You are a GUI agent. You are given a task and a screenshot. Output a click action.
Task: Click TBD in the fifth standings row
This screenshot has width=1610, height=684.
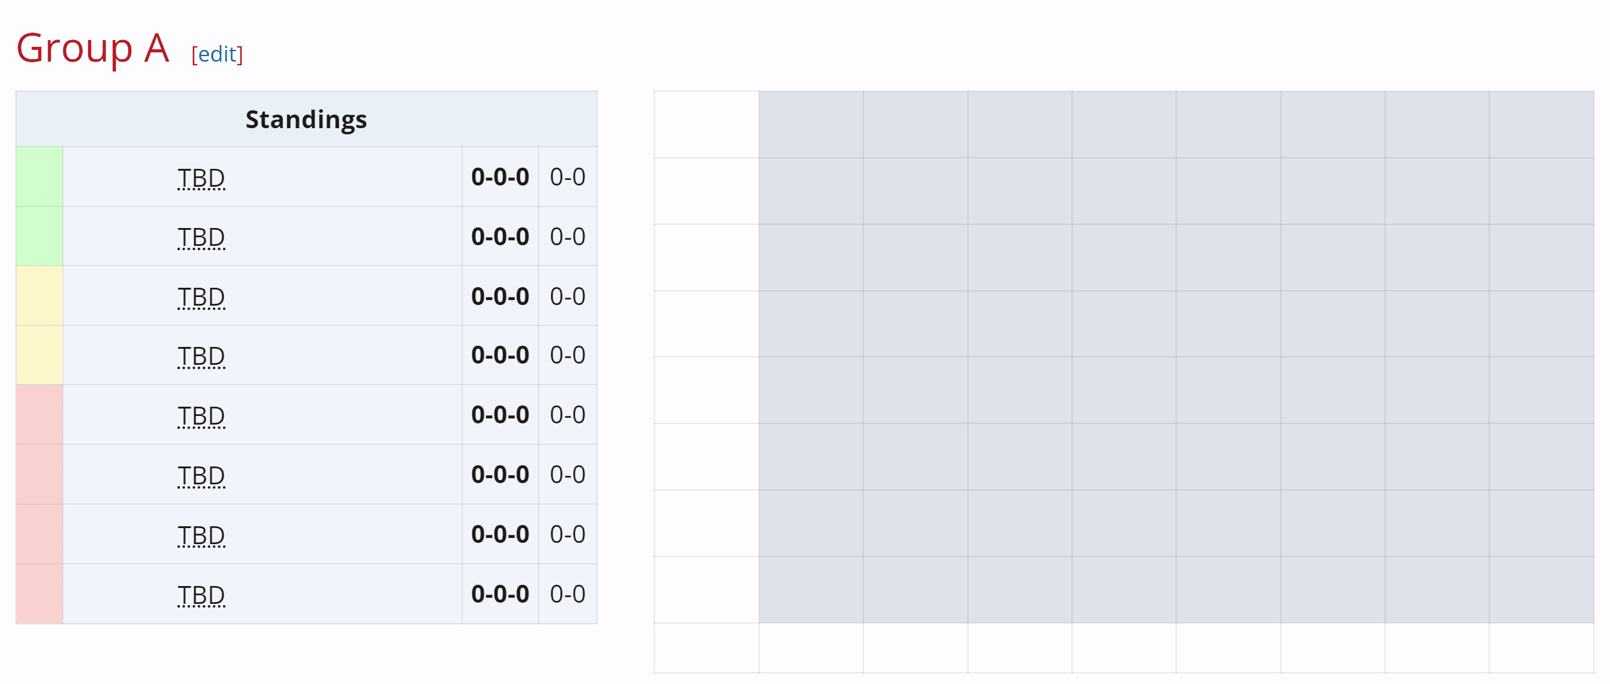201,415
